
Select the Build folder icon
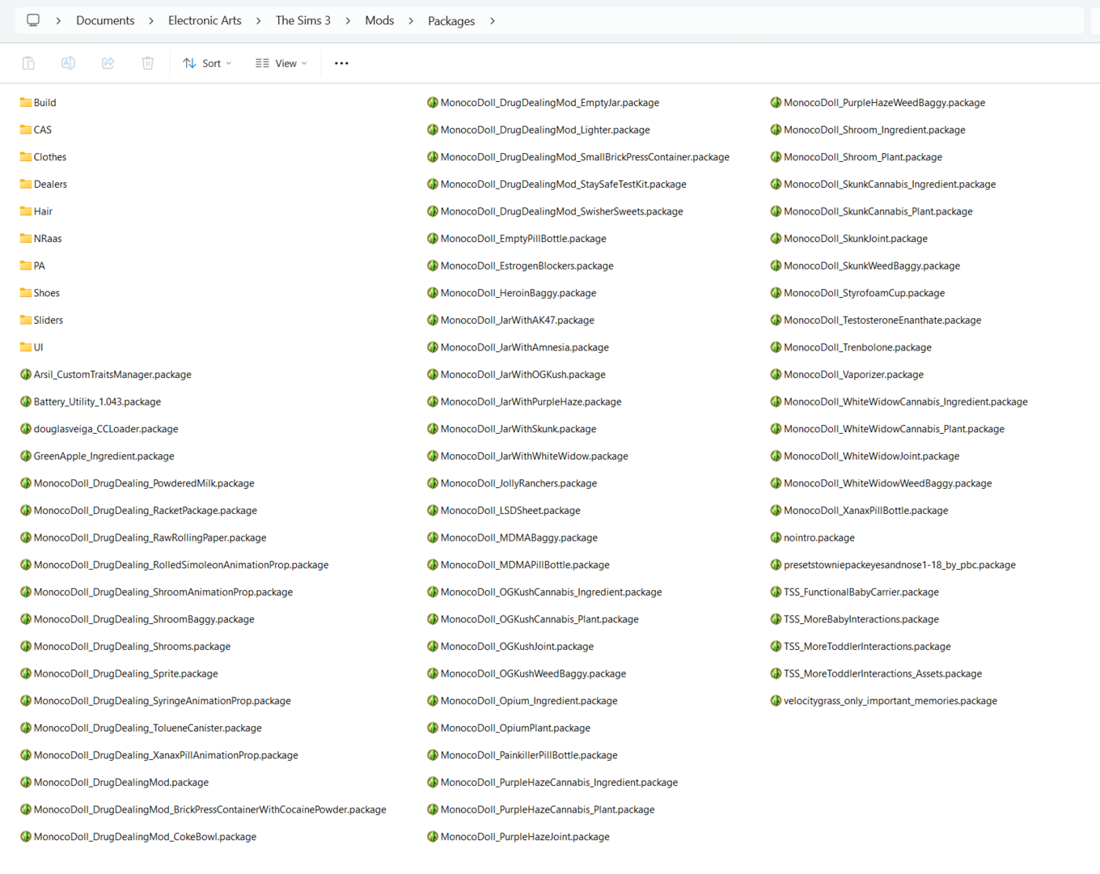[26, 103]
